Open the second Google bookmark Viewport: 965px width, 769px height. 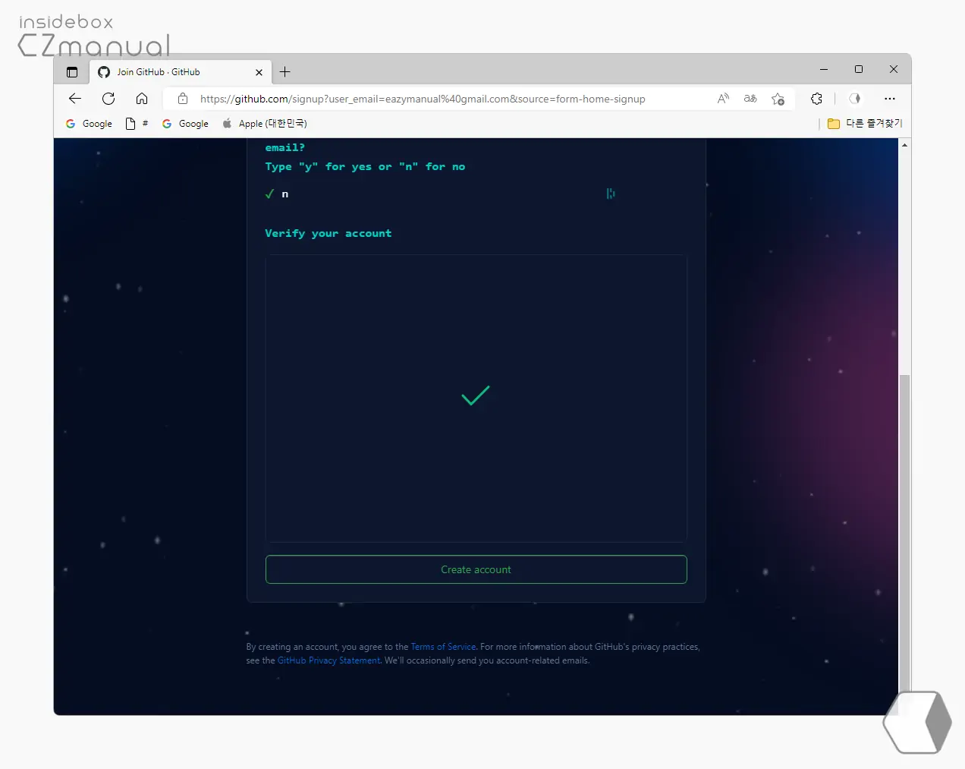coord(185,124)
